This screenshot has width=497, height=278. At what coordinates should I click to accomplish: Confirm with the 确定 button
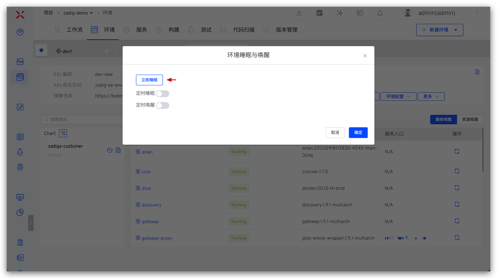[x=358, y=132]
